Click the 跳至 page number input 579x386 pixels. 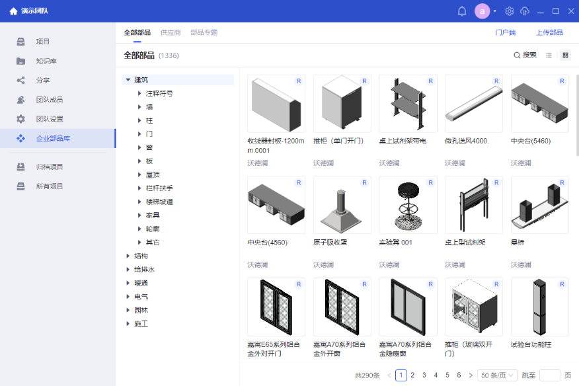point(549,375)
